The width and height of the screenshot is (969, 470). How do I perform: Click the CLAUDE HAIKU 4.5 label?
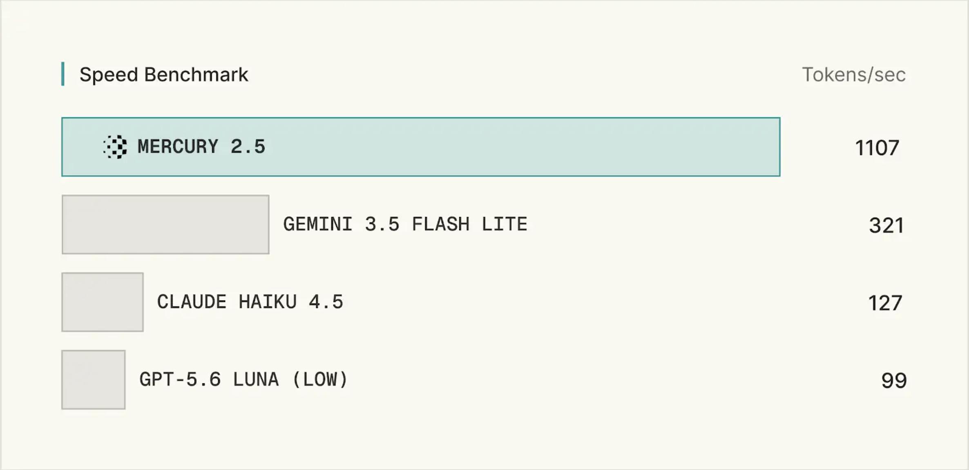click(250, 302)
